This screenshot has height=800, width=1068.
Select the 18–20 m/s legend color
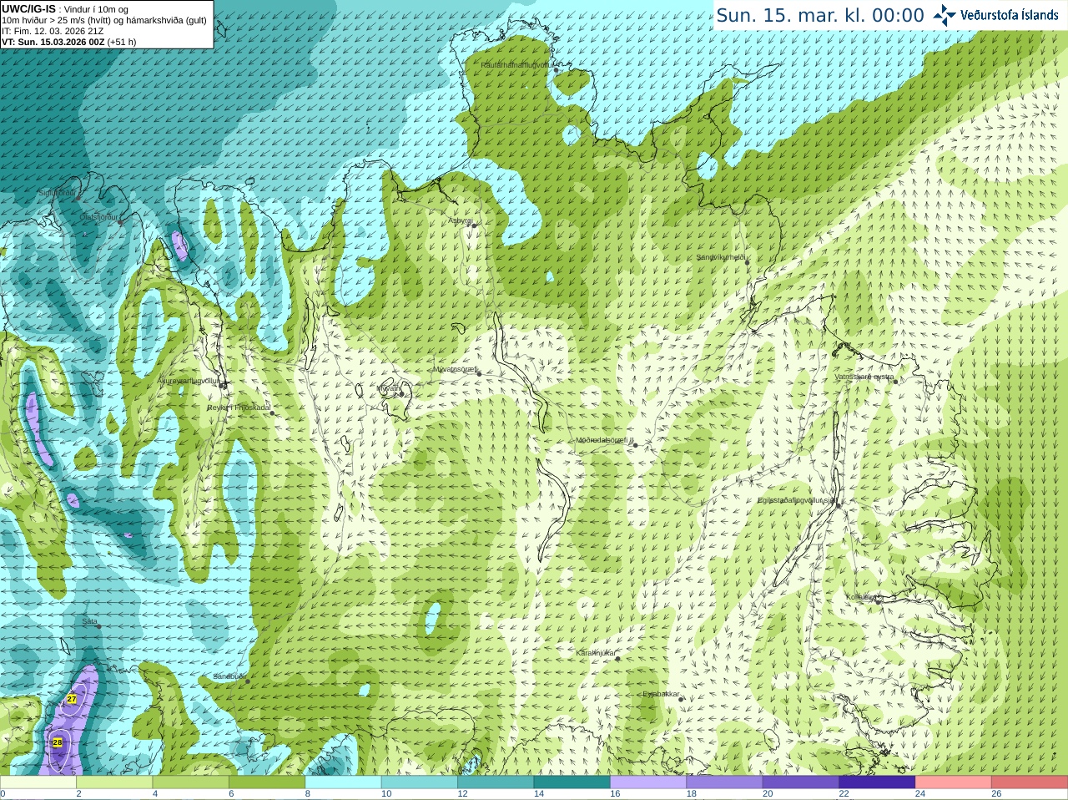(x=725, y=782)
